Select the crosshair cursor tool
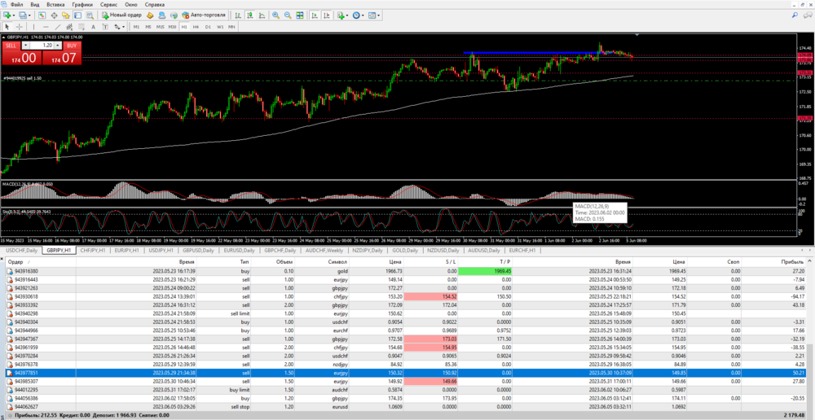Screen dimensions: 815x420 tap(20, 27)
